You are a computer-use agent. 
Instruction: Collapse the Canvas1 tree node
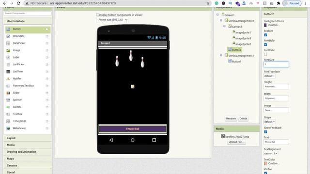tap(224, 26)
